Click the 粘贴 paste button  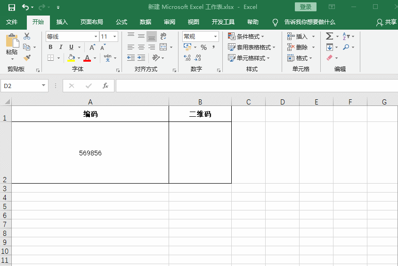[12, 52]
